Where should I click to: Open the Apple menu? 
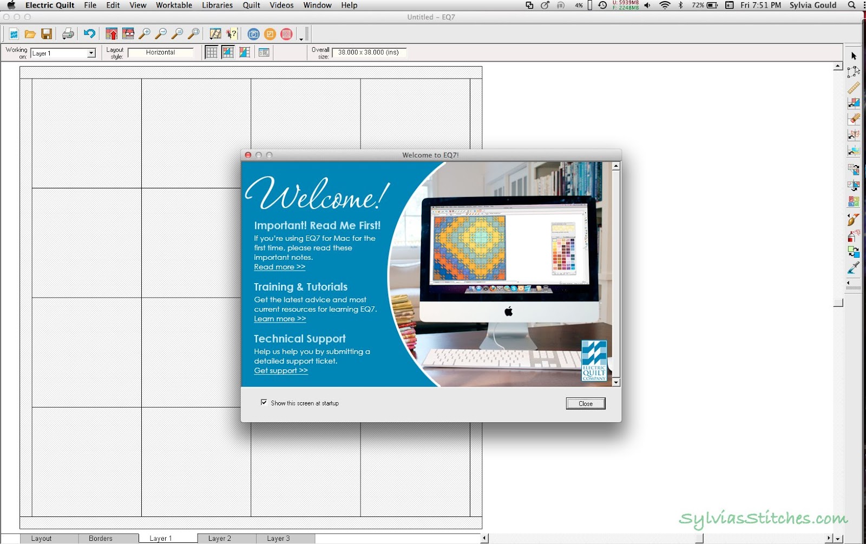click(11, 5)
